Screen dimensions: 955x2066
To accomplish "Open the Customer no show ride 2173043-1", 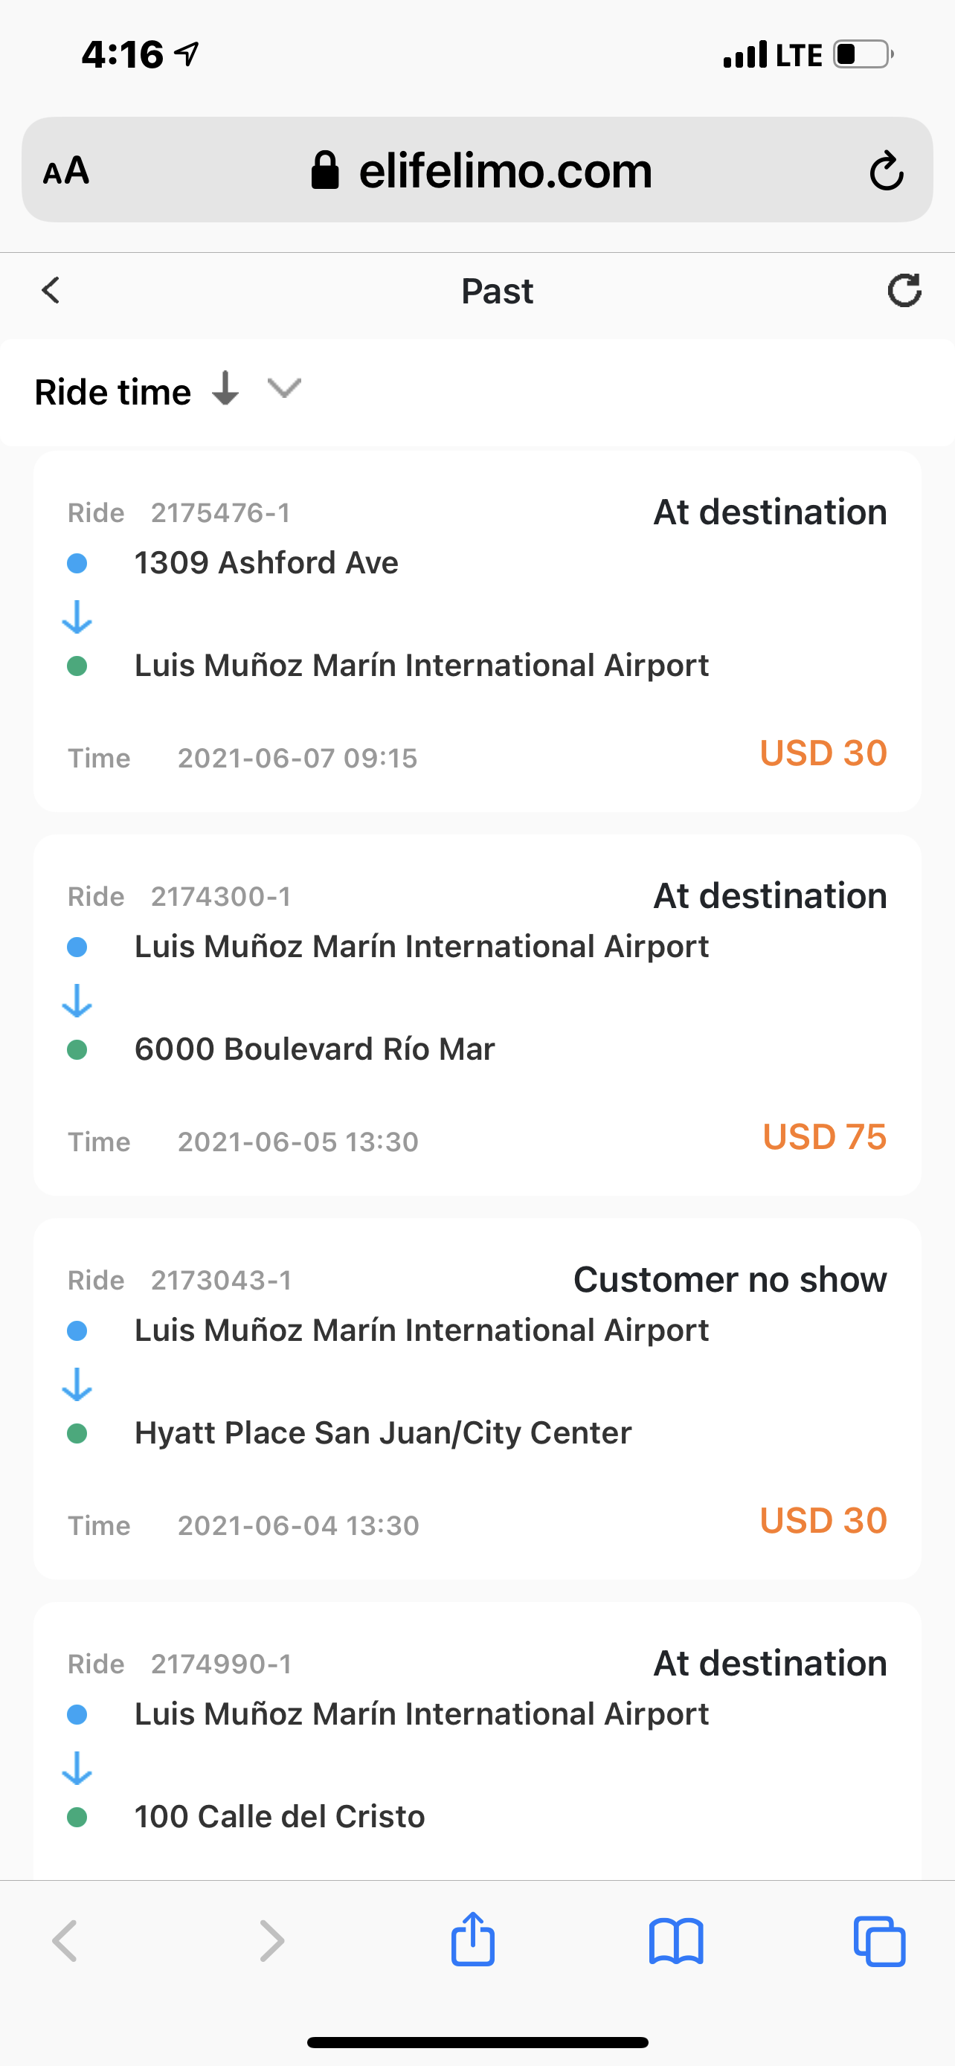I will click(x=477, y=1399).
